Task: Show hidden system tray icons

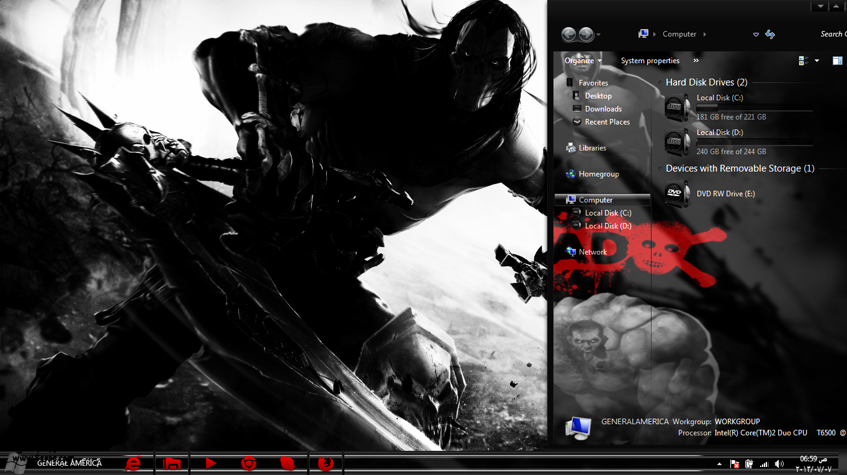Action: tap(719, 464)
